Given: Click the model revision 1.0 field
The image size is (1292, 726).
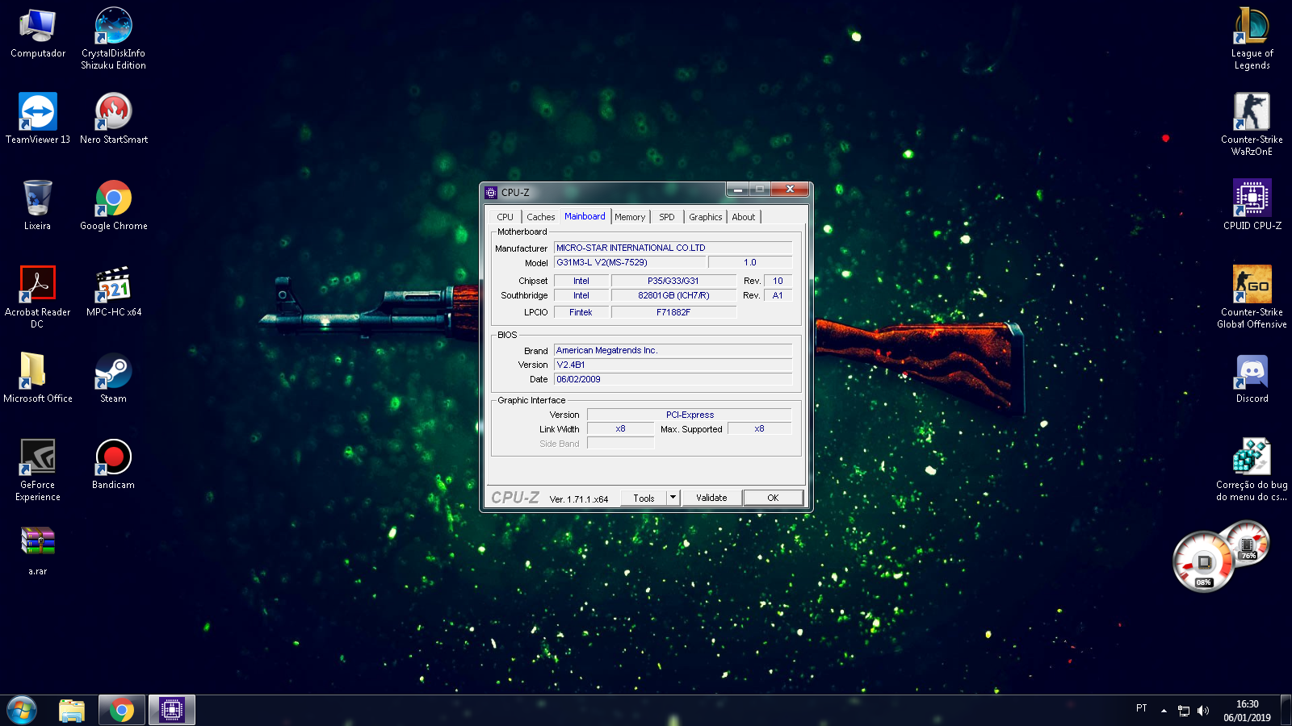Looking at the screenshot, I should 750,262.
